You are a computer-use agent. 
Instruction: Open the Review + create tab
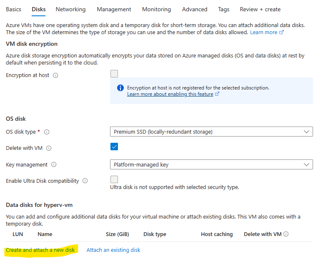(x=260, y=9)
